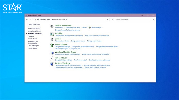Click Control Panel breadcrumb
Screen dimensions: 179x100
[x=46, y=20]
